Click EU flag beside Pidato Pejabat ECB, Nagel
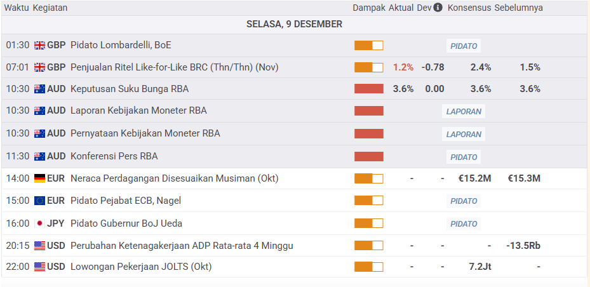 tap(39, 201)
